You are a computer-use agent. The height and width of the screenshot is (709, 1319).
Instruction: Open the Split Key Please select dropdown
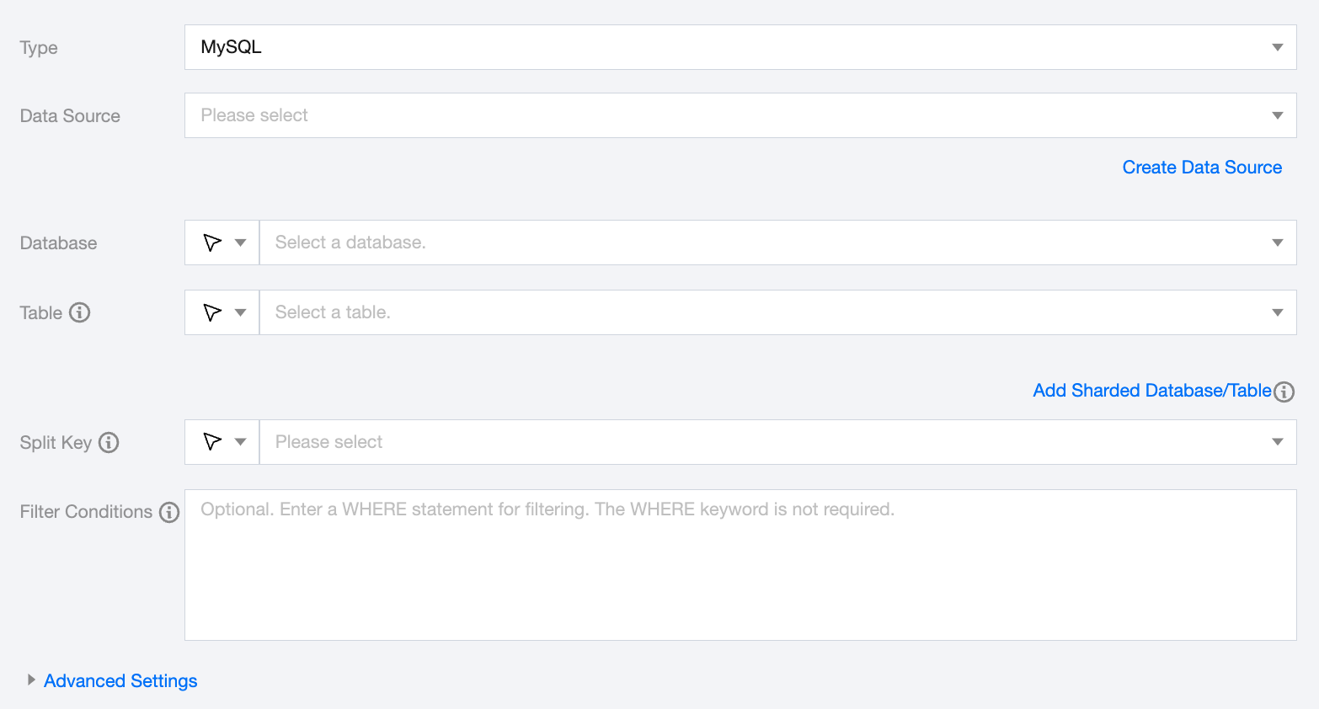(777, 442)
